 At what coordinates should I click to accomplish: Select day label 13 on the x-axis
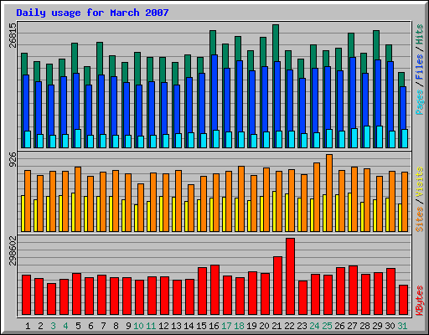(176, 326)
